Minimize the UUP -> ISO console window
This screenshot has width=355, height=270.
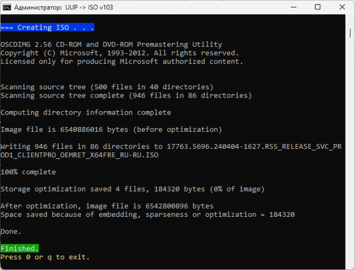293,7
